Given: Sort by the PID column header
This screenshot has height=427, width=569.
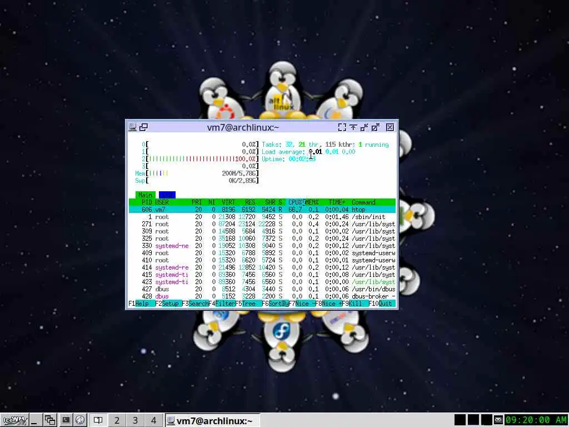Looking at the screenshot, I should pyautogui.click(x=147, y=202).
